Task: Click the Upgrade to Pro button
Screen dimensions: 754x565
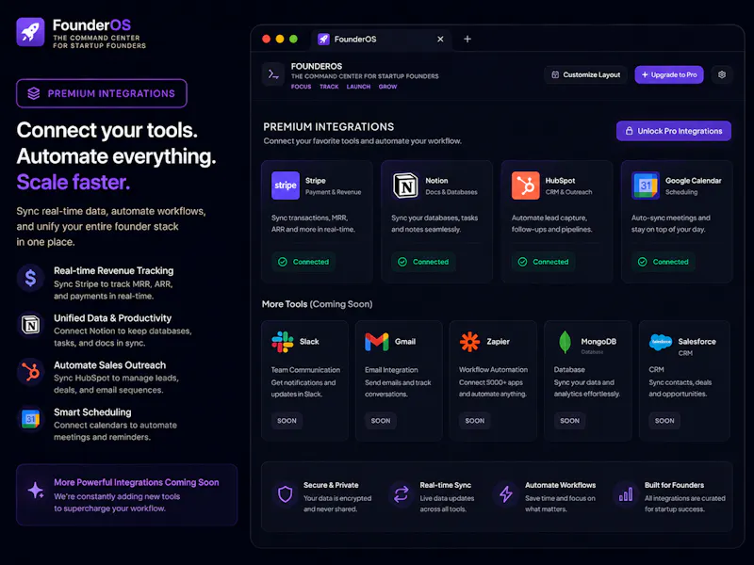Action: point(669,74)
